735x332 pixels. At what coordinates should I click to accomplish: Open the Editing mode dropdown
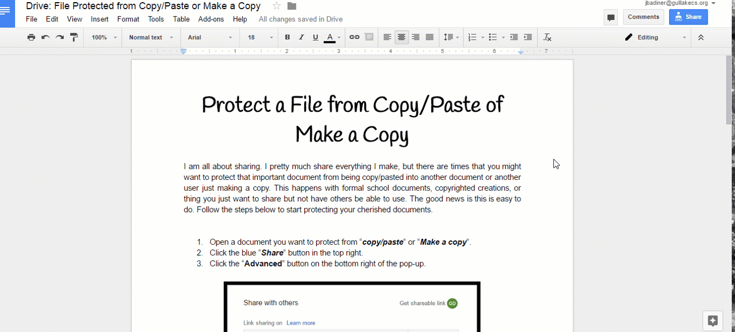coord(655,37)
